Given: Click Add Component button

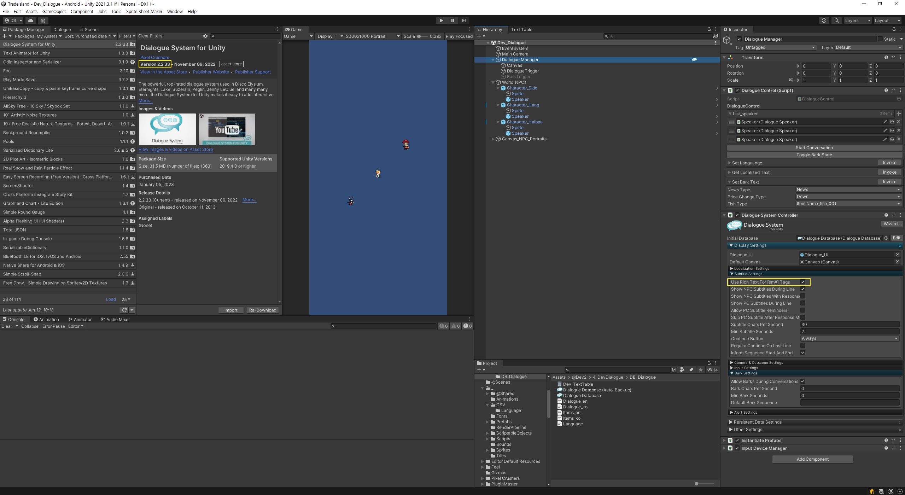Looking at the screenshot, I should pyautogui.click(x=813, y=459).
